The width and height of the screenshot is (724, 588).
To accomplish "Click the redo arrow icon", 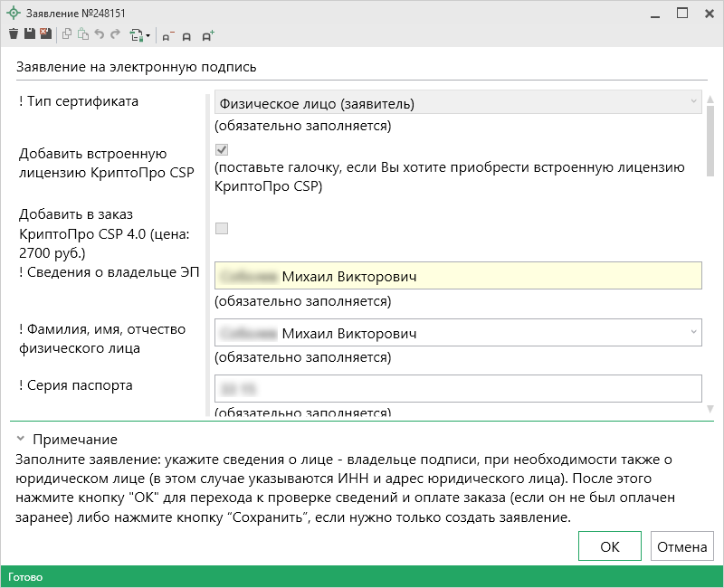I will pos(114,35).
